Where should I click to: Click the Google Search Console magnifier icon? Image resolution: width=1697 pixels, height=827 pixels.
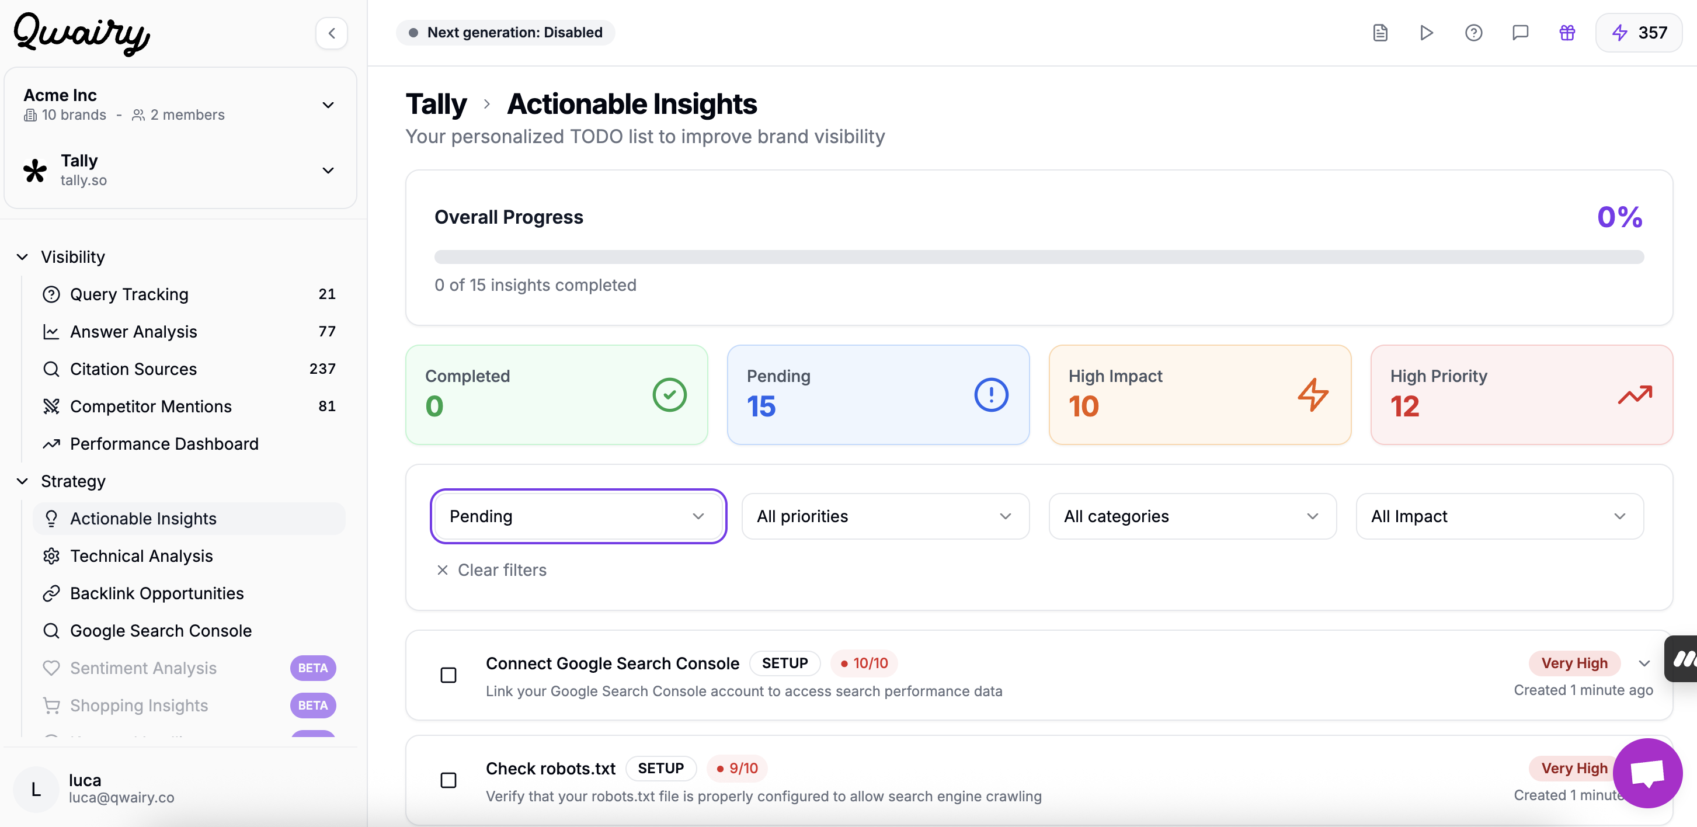[x=51, y=631]
